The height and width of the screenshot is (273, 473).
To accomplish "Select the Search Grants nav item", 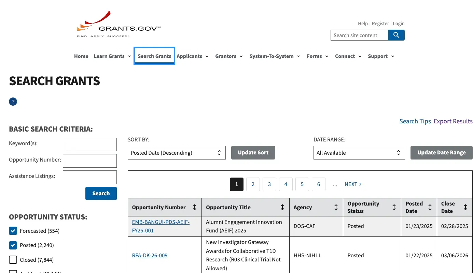I will click(154, 56).
